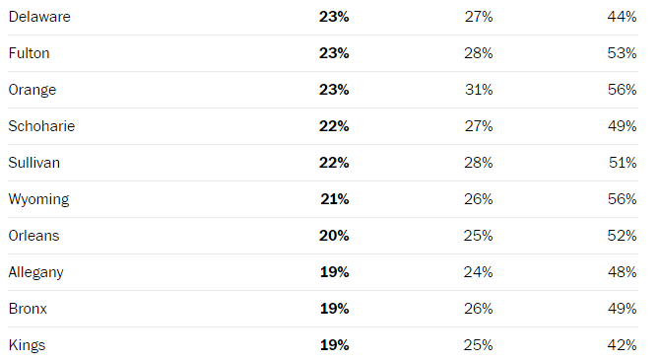This screenshot has height=361, width=659.
Task: Select the Orange county label
Action: 33,90
